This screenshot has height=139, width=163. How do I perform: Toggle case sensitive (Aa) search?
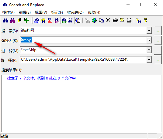36,20
